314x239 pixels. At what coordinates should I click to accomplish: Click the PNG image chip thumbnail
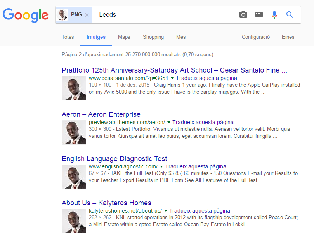(62, 15)
